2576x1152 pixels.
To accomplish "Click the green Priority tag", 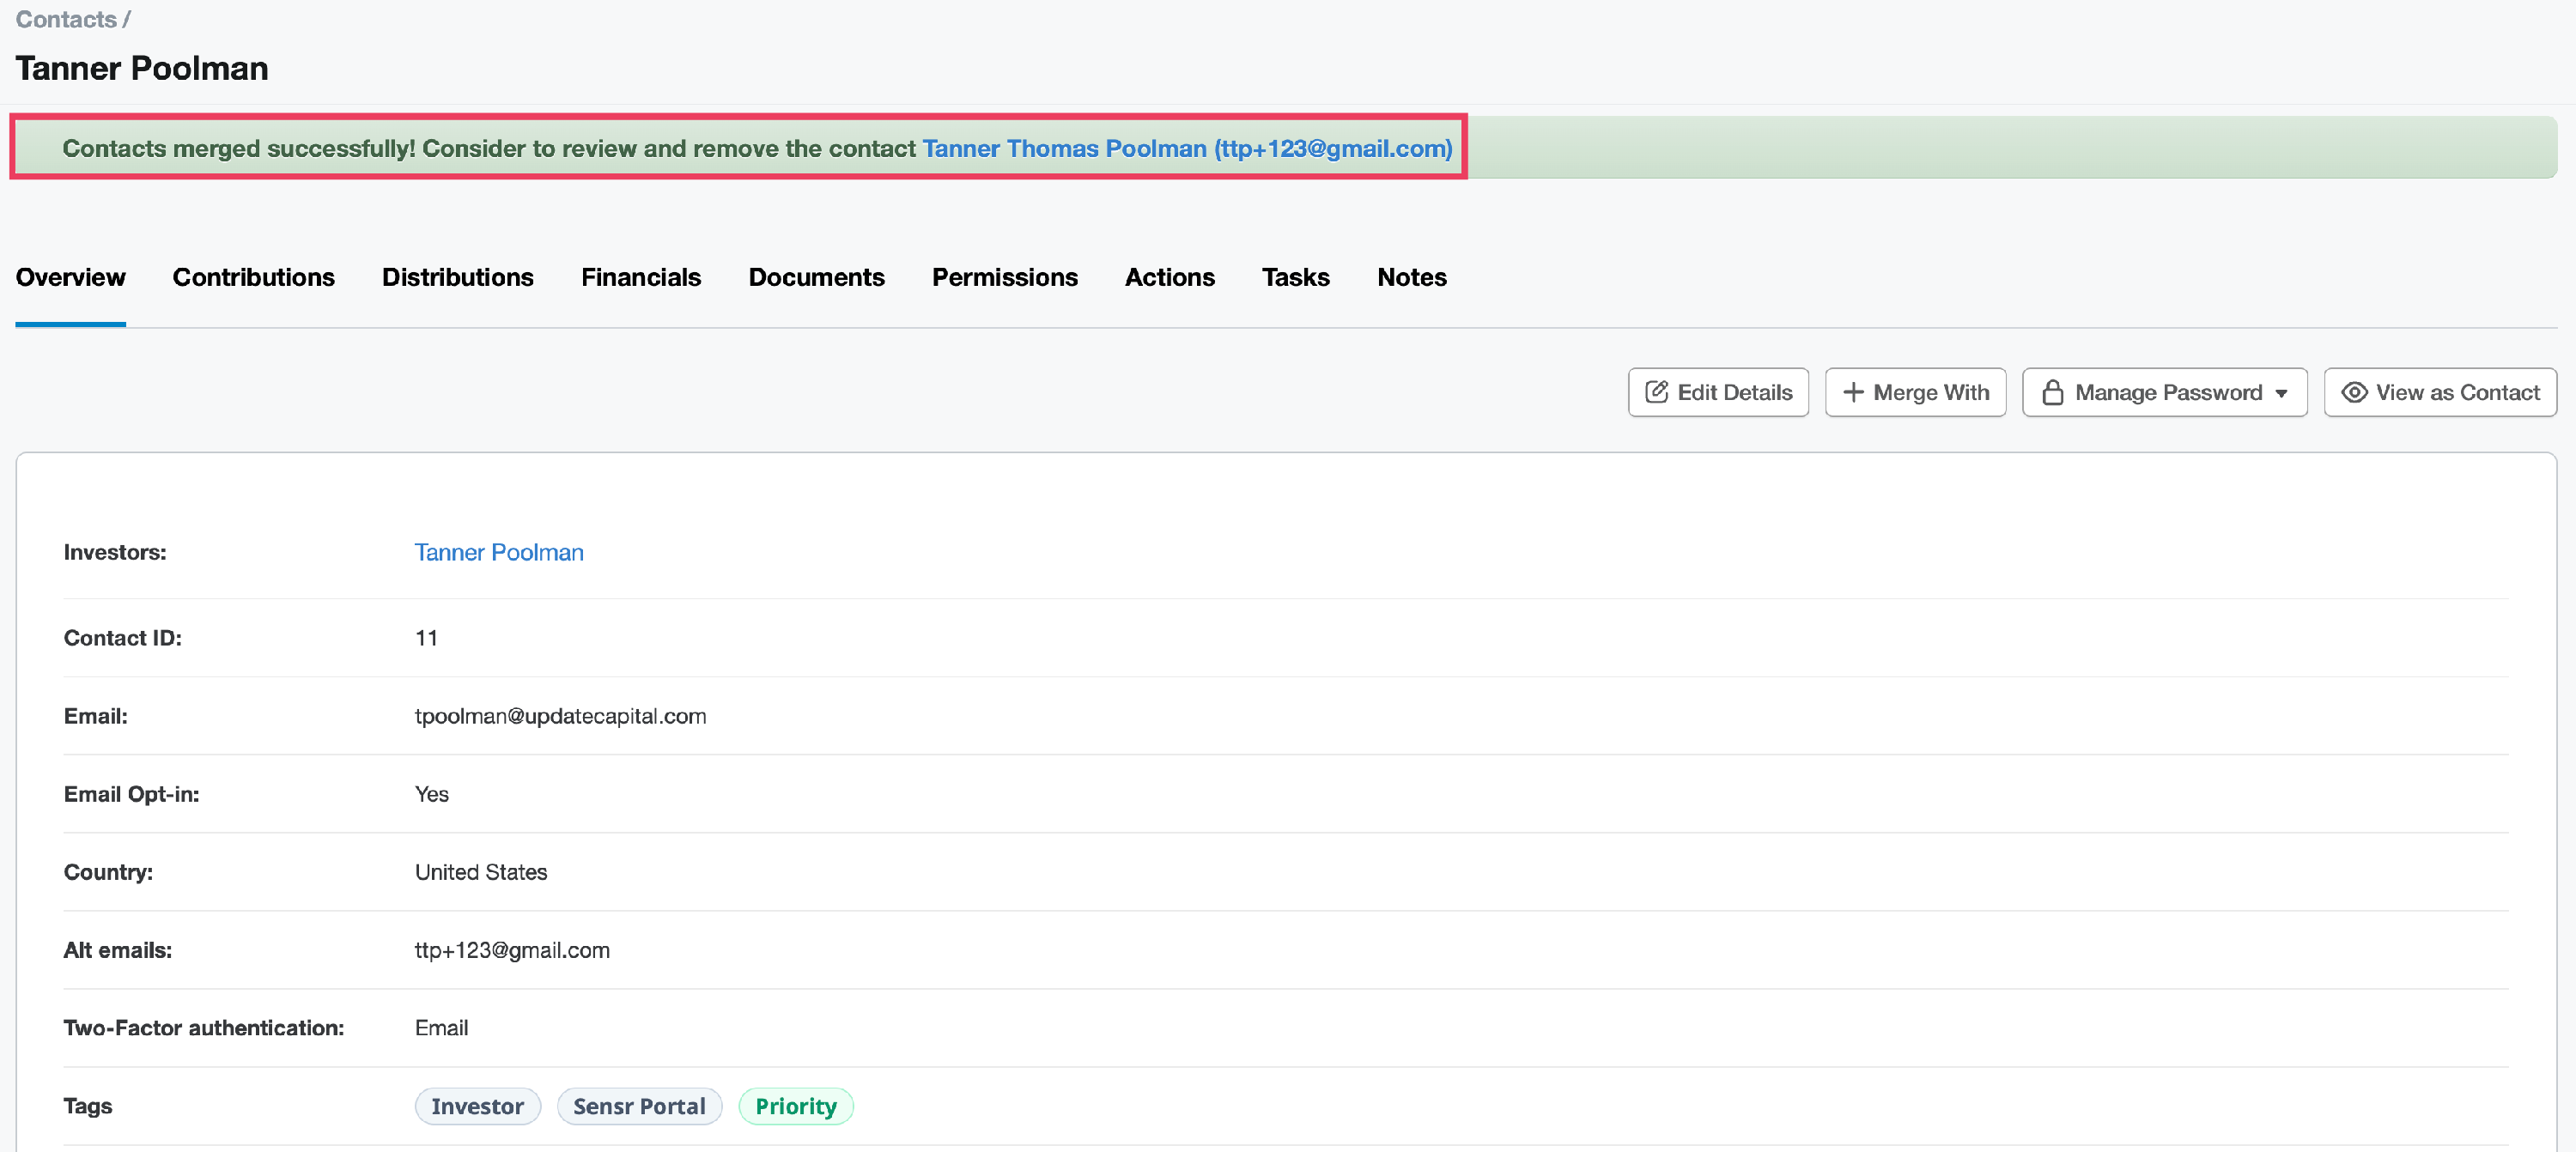I will (x=795, y=1106).
